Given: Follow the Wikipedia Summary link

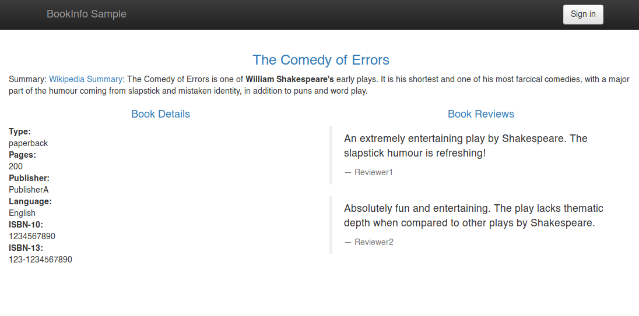Looking at the screenshot, I should point(86,79).
